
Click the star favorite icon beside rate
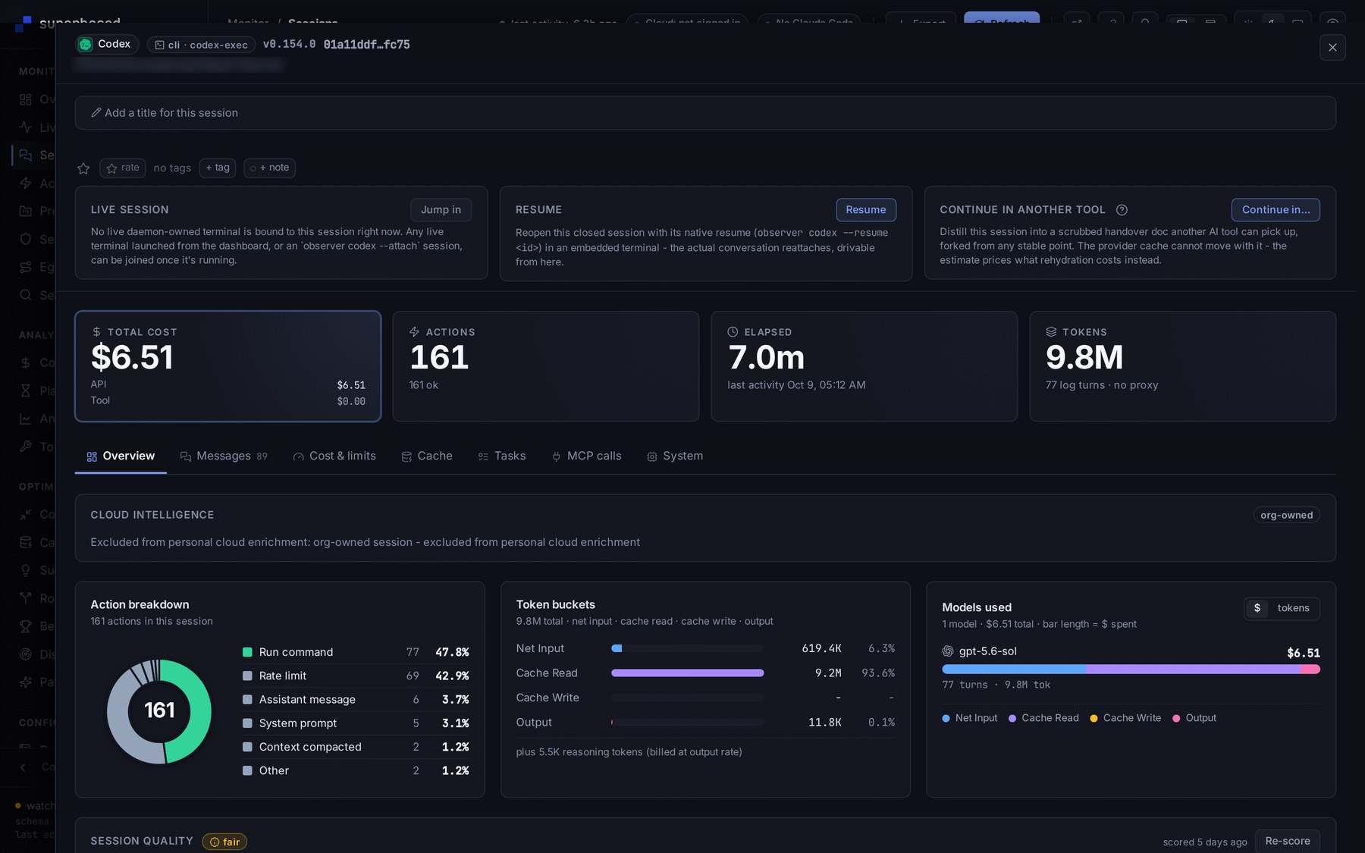[x=83, y=168]
